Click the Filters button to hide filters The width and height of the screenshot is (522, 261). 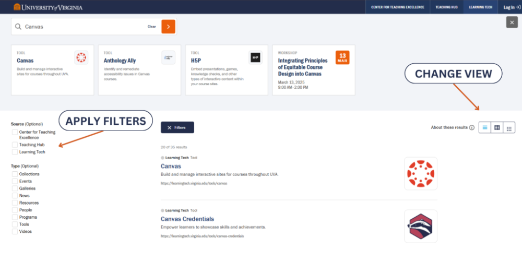177,127
